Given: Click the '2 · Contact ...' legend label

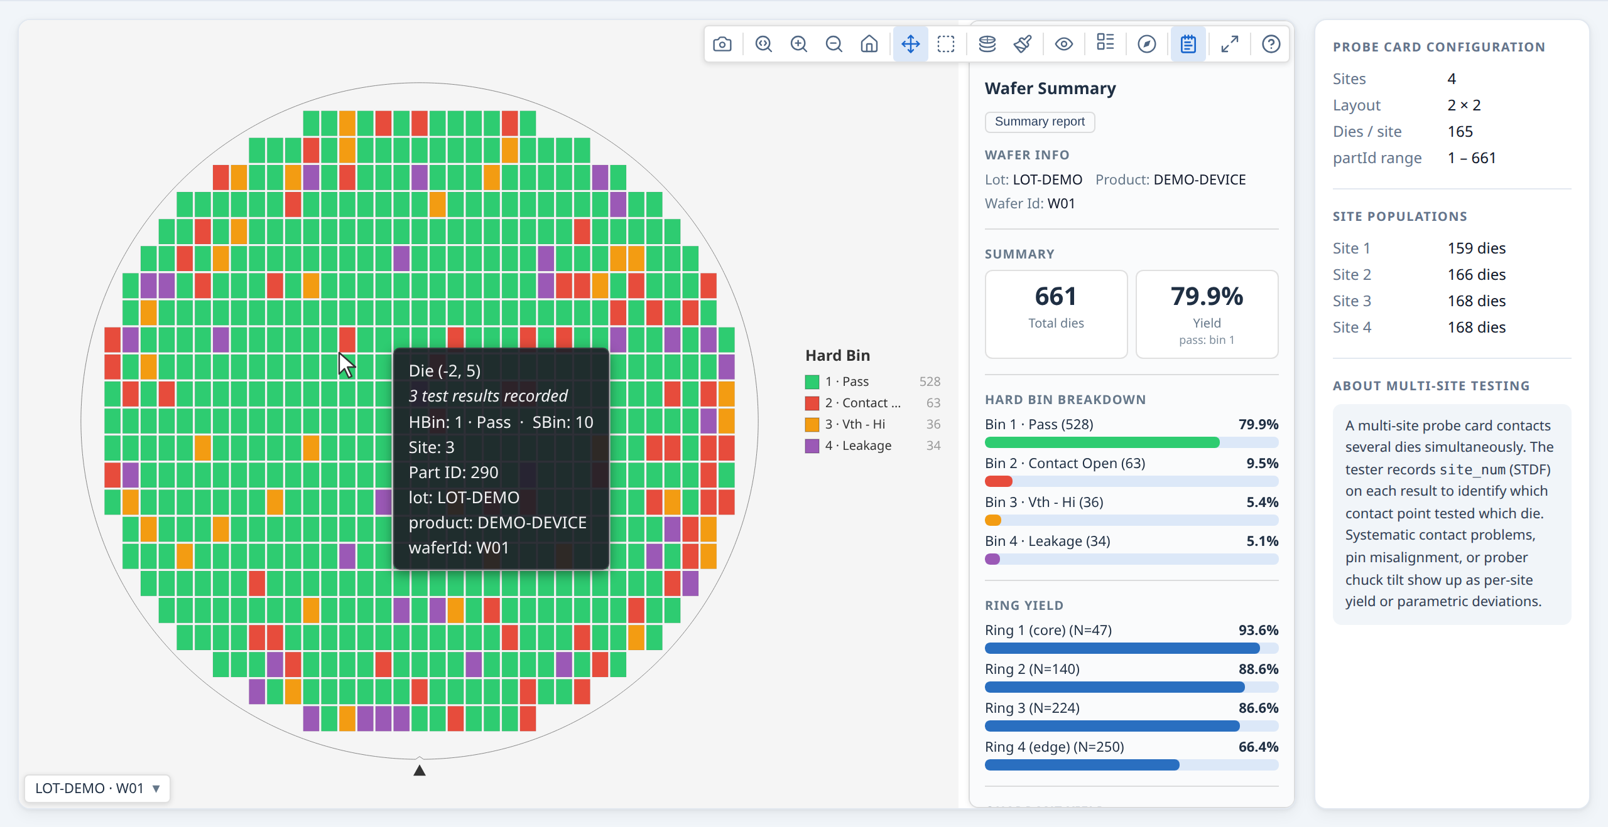Looking at the screenshot, I should coord(863,403).
